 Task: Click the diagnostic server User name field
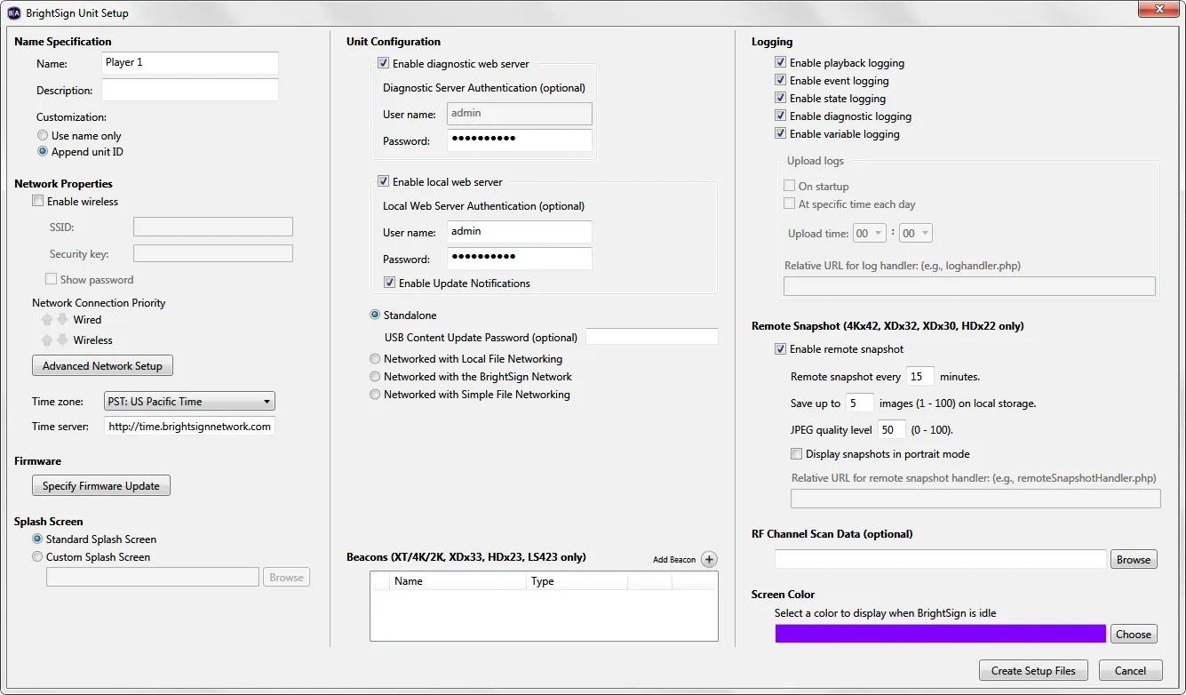point(520,114)
